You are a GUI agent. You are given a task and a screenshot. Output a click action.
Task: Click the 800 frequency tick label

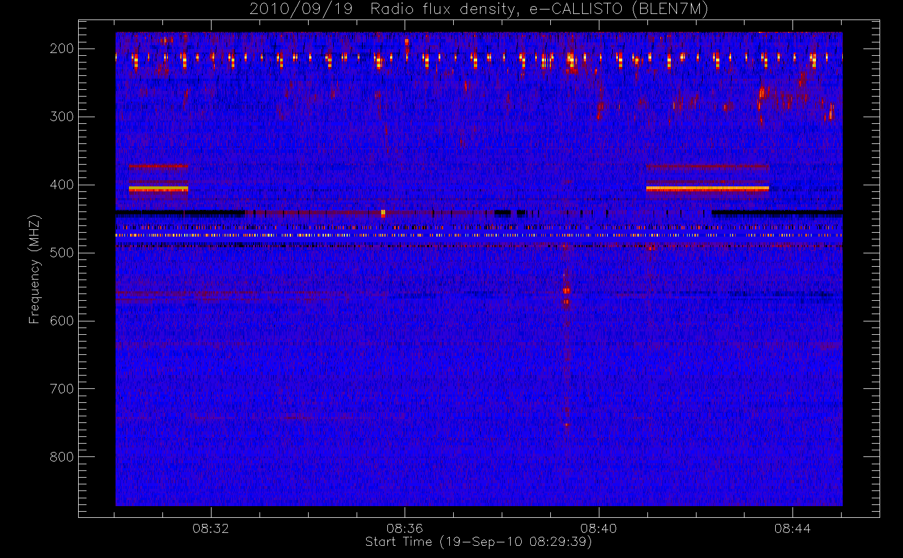tap(61, 457)
